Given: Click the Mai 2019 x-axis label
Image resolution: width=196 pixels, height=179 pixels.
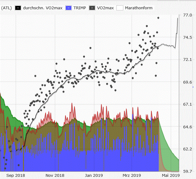Looking at the screenshot, I should click(x=171, y=175).
